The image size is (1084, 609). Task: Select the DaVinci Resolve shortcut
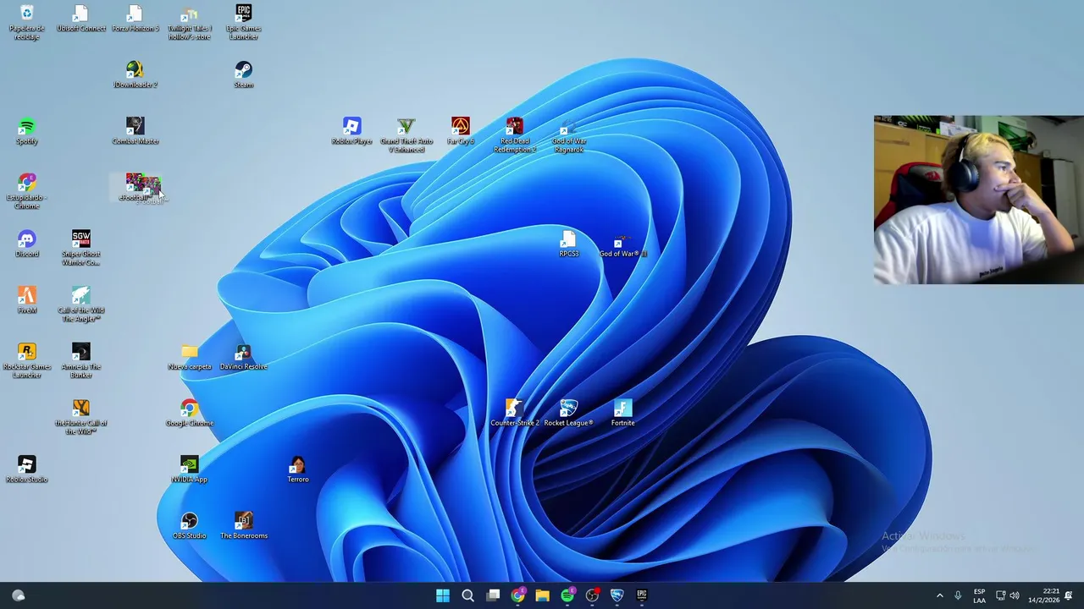(243, 357)
